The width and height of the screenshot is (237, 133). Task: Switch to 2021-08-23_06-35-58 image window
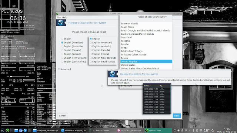point(130,130)
